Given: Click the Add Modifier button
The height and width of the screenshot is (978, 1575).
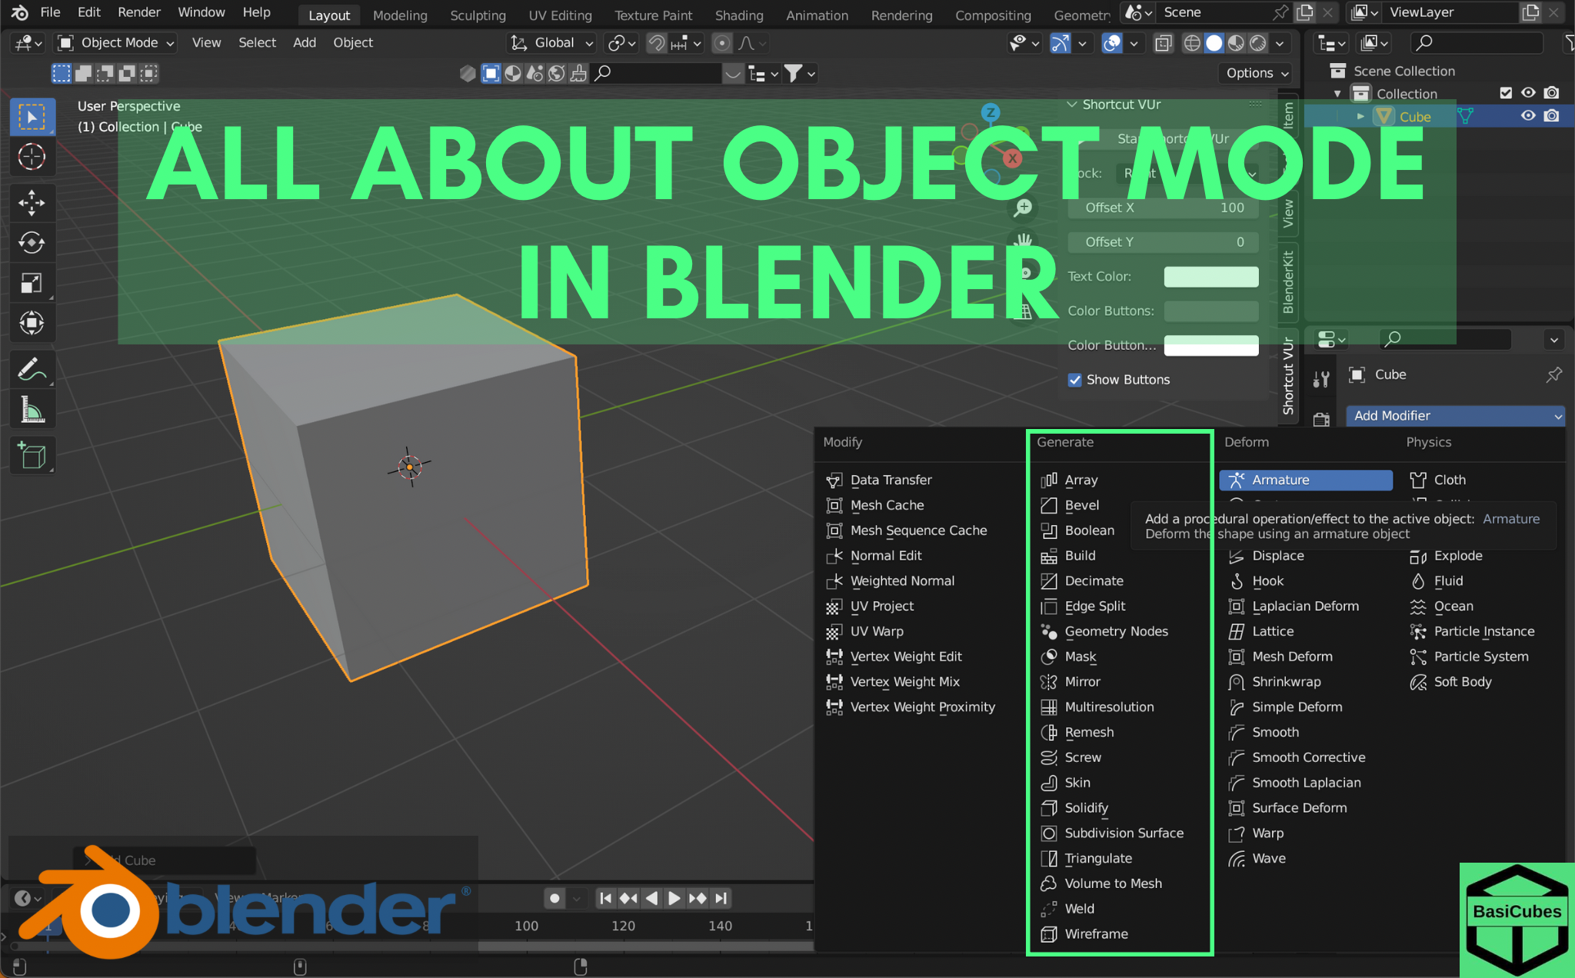Looking at the screenshot, I should coord(1454,415).
